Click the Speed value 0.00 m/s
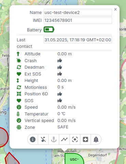 66,107
